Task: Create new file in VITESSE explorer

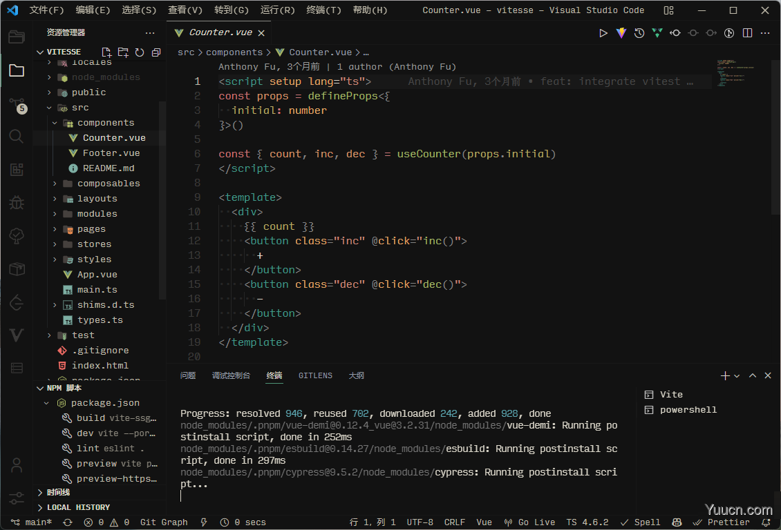Action: tap(106, 52)
